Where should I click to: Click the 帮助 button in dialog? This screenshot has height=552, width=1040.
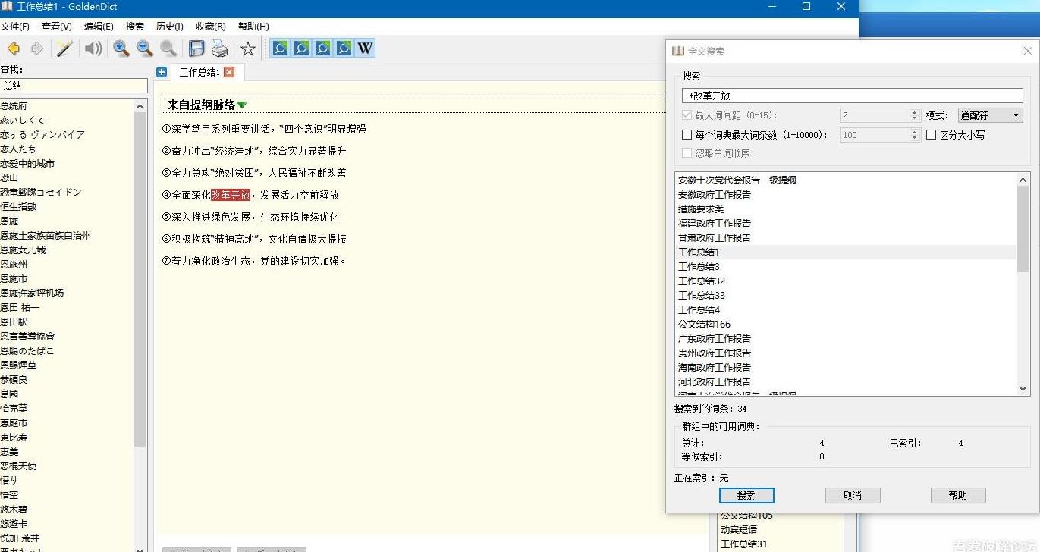coord(958,495)
